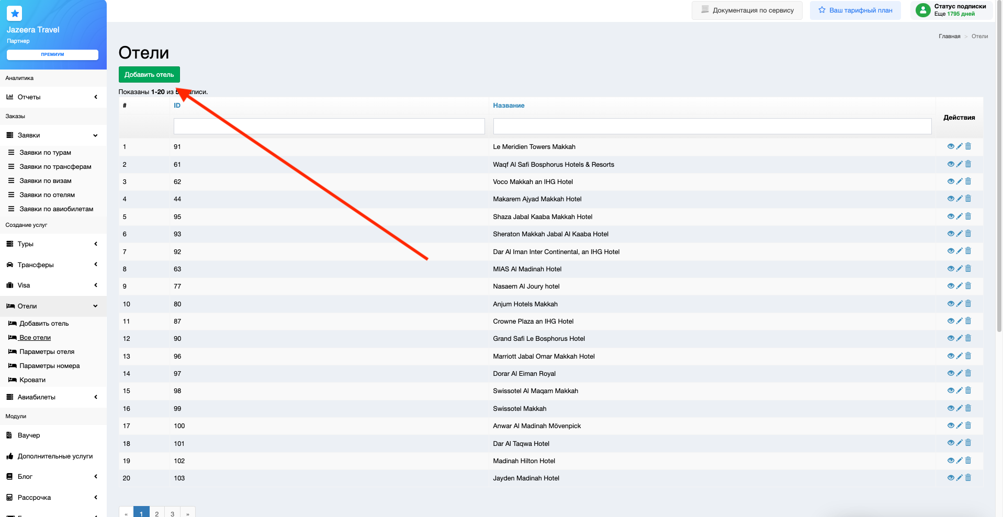Screen dimensions: 1003x517
Task: Collapse the Заявки sidebar section
Action: (52, 135)
